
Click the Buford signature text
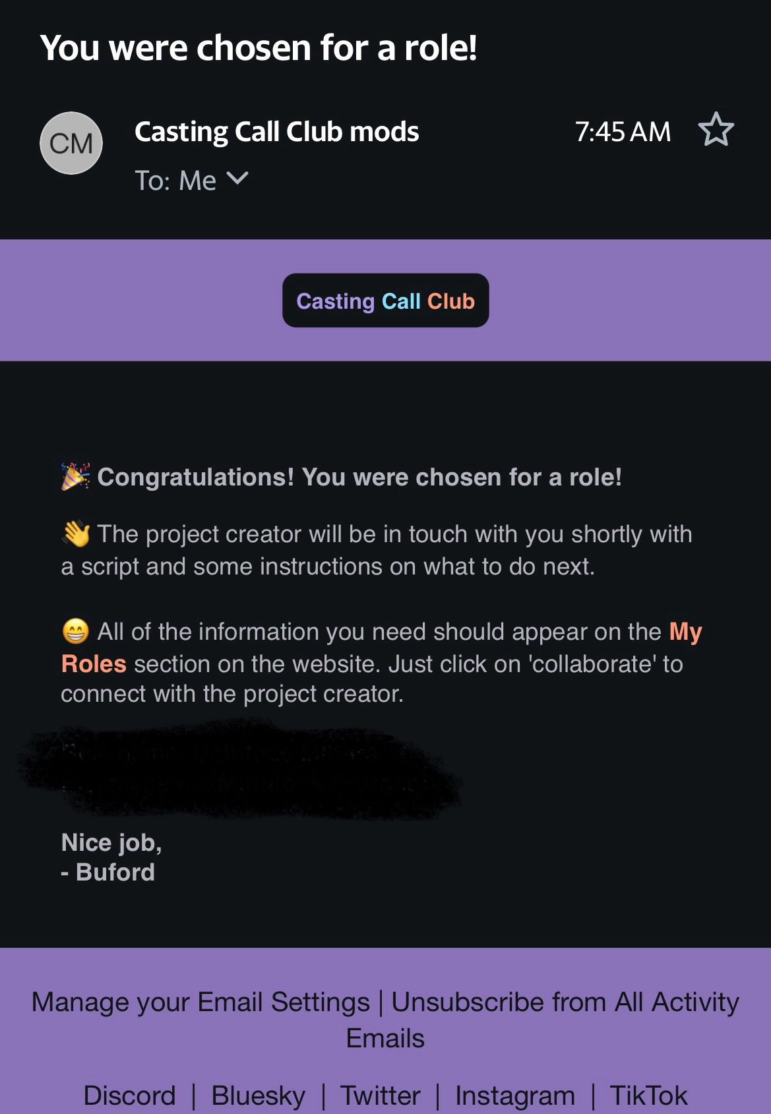pos(115,872)
